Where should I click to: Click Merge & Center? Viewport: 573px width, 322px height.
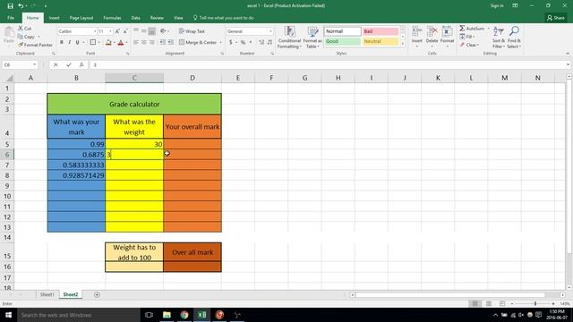198,42
